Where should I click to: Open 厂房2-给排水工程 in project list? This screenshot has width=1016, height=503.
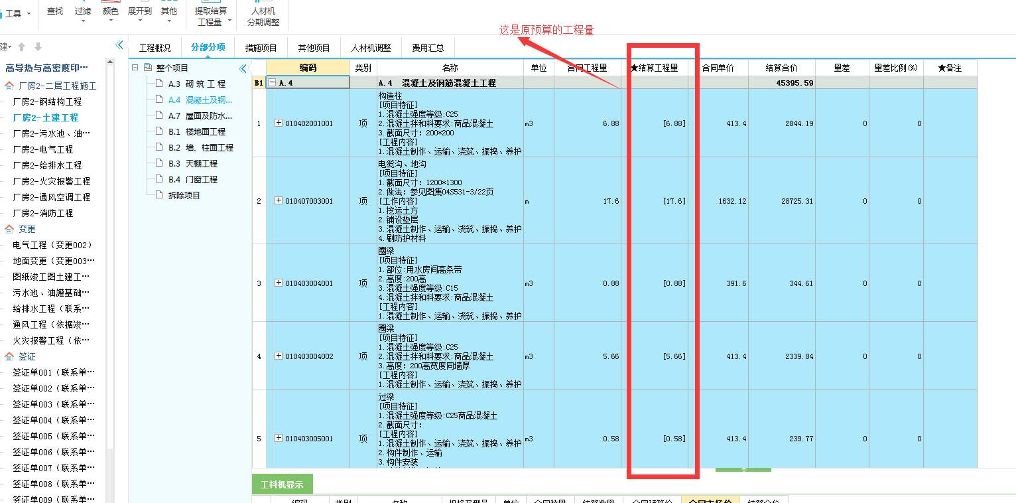47,165
